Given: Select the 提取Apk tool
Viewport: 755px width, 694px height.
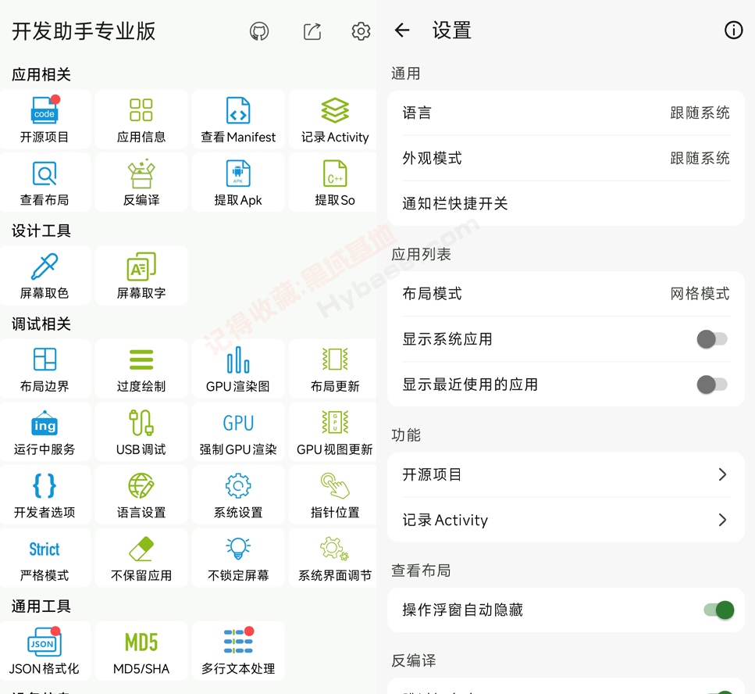Looking at the screenshot, I should 238,182.
